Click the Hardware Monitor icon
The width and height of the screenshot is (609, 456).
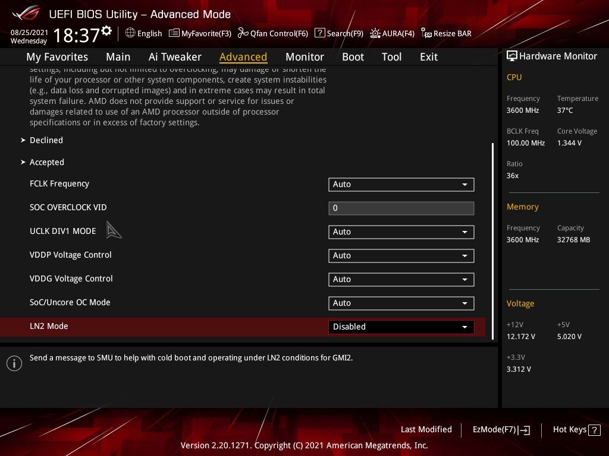(x=512, y=56)
